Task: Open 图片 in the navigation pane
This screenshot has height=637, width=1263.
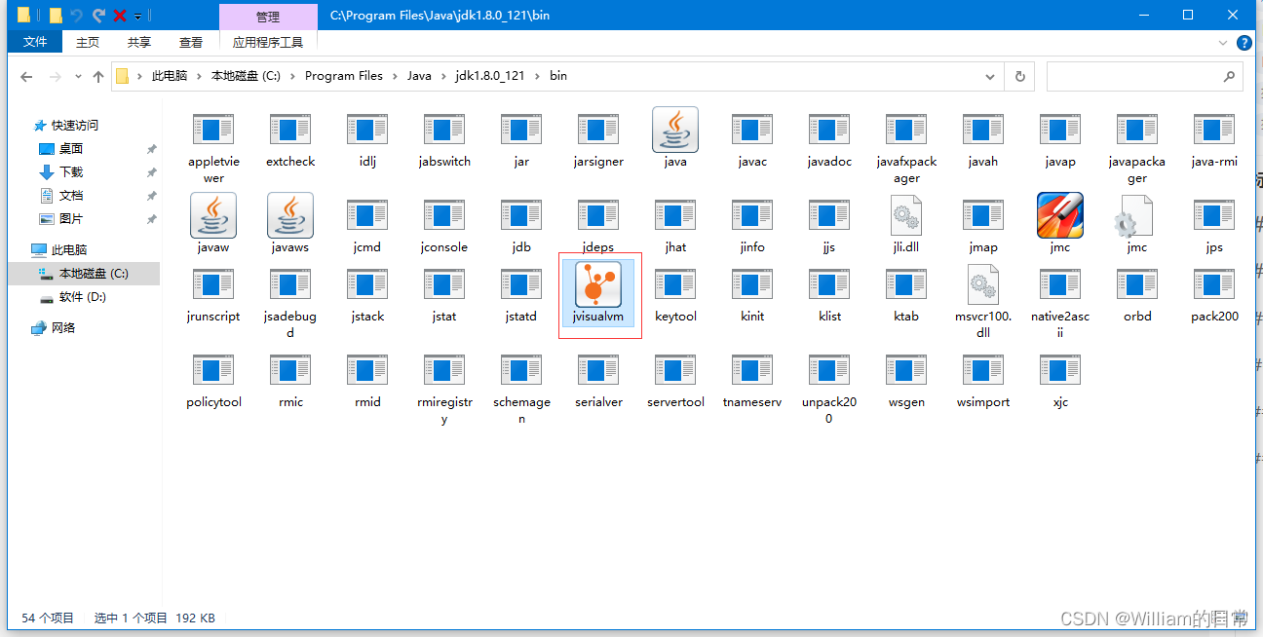Action: (71, 219)
